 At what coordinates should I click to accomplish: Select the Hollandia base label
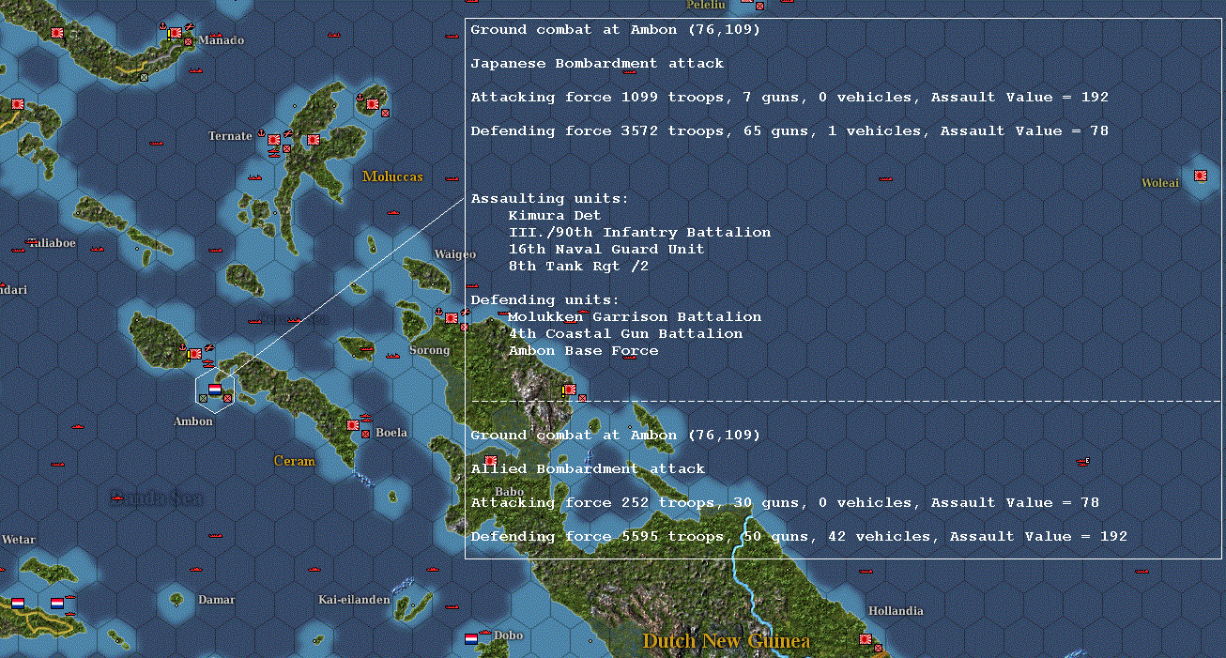tap(896, 611)
